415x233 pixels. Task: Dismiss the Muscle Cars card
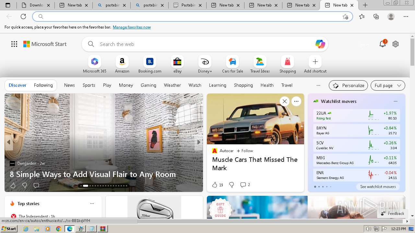click(x=284, y=101)
